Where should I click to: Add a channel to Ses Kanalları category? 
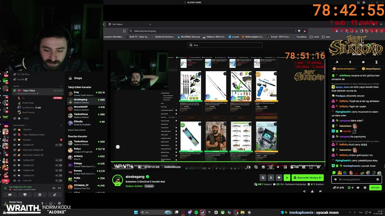click(x=61, y=125)
